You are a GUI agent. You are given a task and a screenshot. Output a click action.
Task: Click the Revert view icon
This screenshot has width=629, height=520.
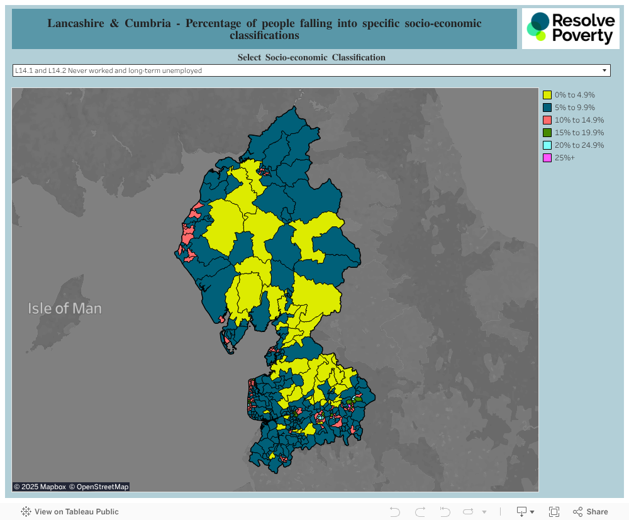coord(445,512)
